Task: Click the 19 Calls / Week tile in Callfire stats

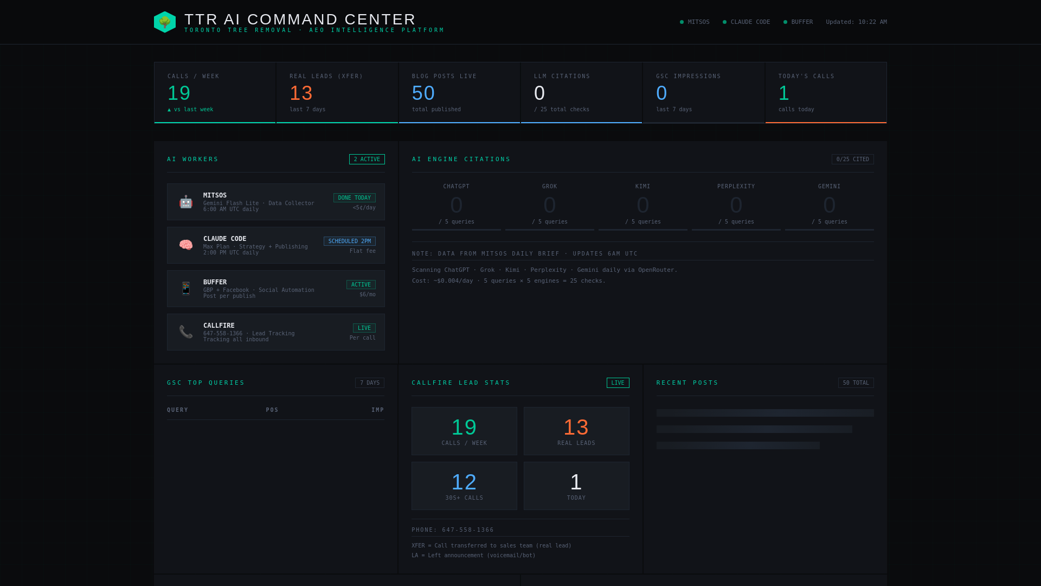Action: [465, 431]
